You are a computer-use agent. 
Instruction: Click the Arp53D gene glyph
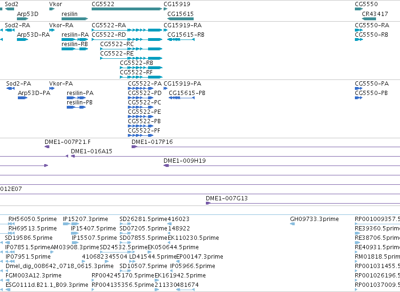coord(23,19)
